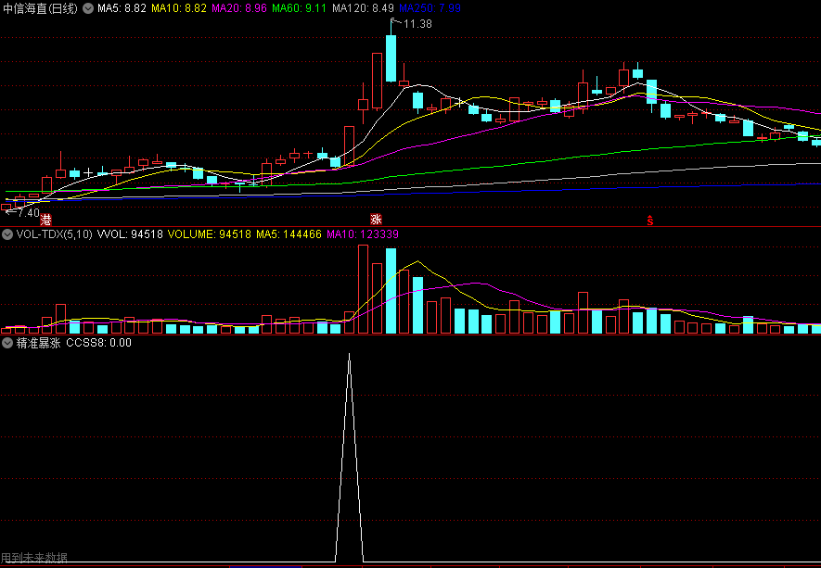
Task: Click the VVOL: 94518 value
Action: point(131,234)
